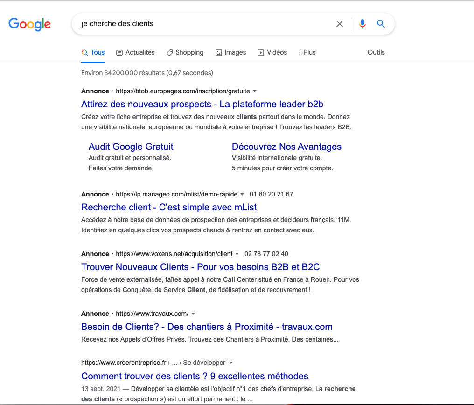
Task: Click the www.travaux.com ad URL text
Action: point(152,314)
